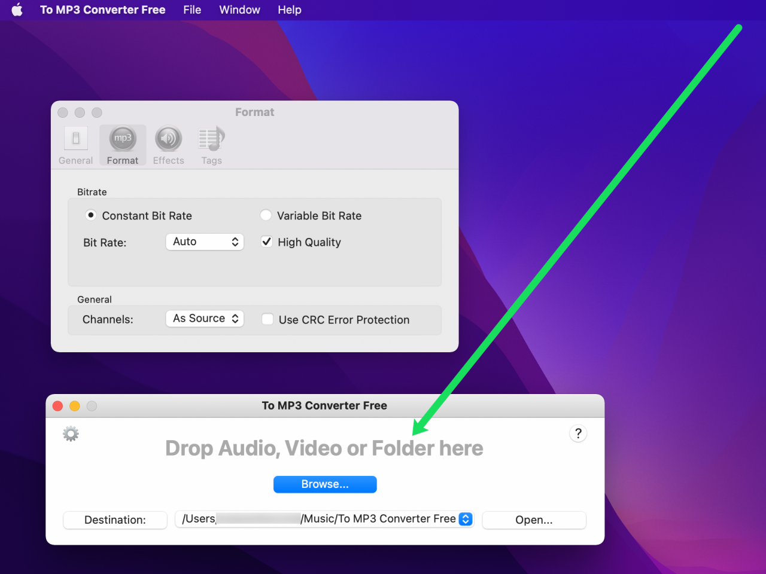Open the Bit Rate dropdown set to Auto
This screenshot has height=574, width=766.
pyautogui.click(x=205, y=242)
